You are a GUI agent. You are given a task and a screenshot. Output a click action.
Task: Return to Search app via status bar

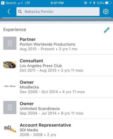pyautogui.click(x=9, y=3)
